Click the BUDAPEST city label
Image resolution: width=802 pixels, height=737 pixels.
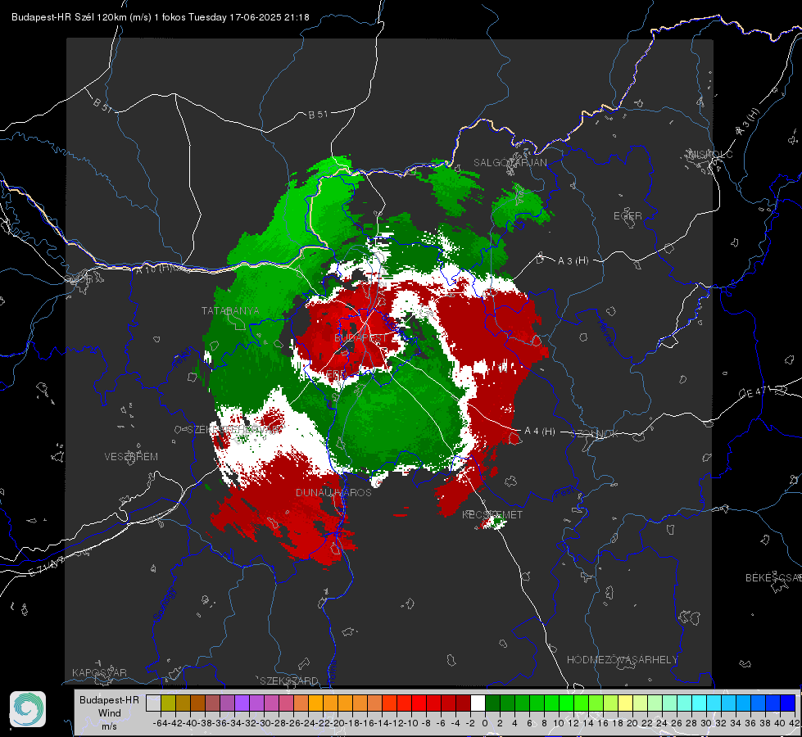pos(361,338)
